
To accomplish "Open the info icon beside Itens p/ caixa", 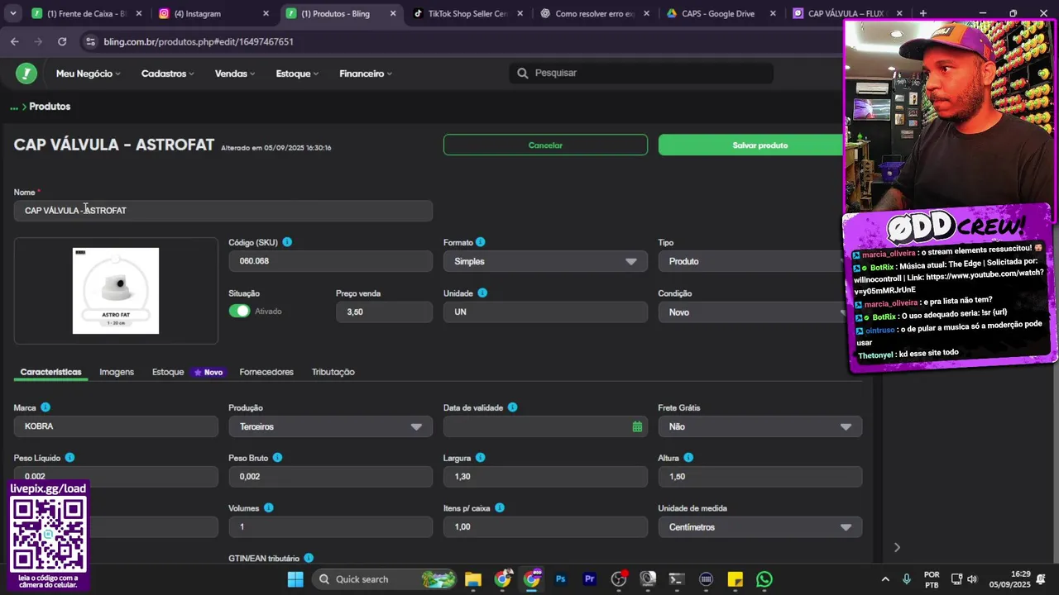I will pyautogui.click(x=500, y=508).
